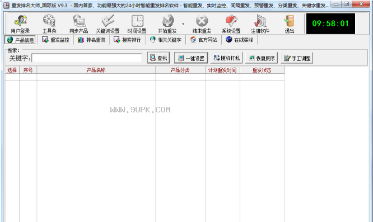This screenshot has height=222, width=373.
Task: Toggle the 工具条 toolbar icon
Action: pos(49,23)
